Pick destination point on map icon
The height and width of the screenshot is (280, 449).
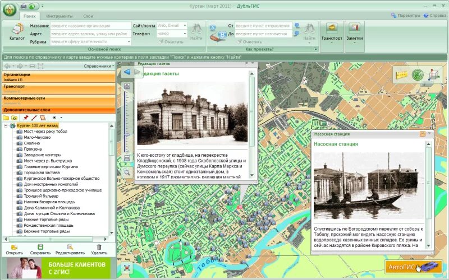(297, 34)
